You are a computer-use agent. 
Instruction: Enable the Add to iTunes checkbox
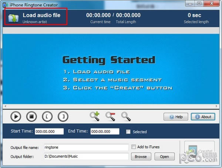pos(134,147)
